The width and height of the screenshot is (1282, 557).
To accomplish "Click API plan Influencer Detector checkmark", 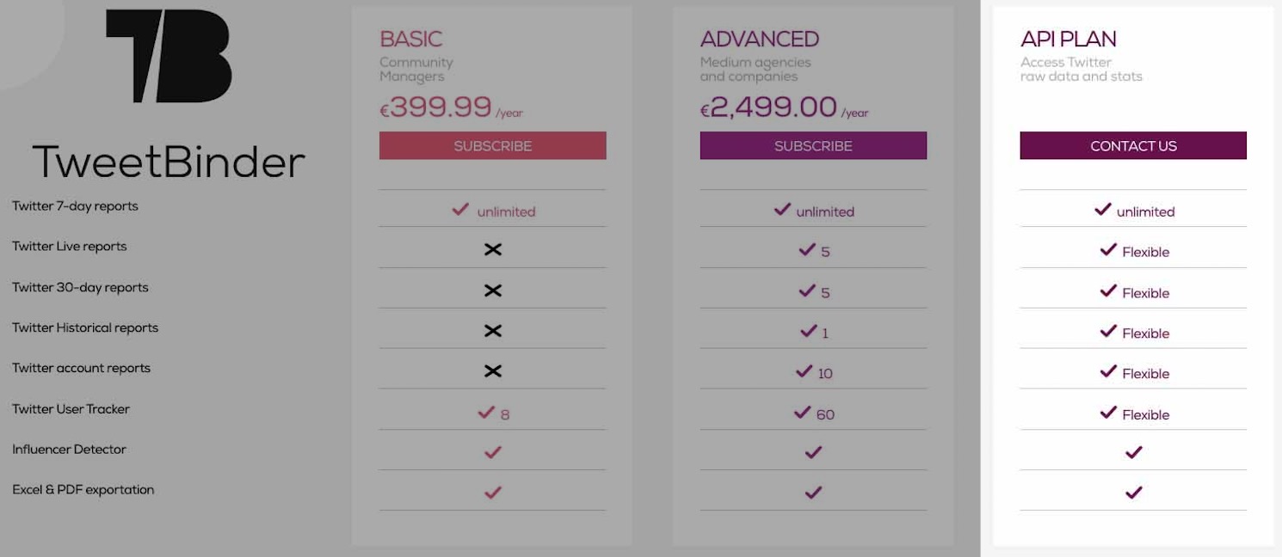I will 1133,452.
